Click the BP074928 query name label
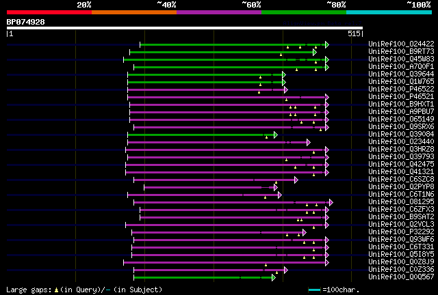This screenshot has width=438, height=295. click(x=26, y=22)
